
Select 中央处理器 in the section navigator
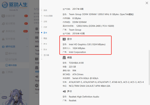[x=48, y=16]
